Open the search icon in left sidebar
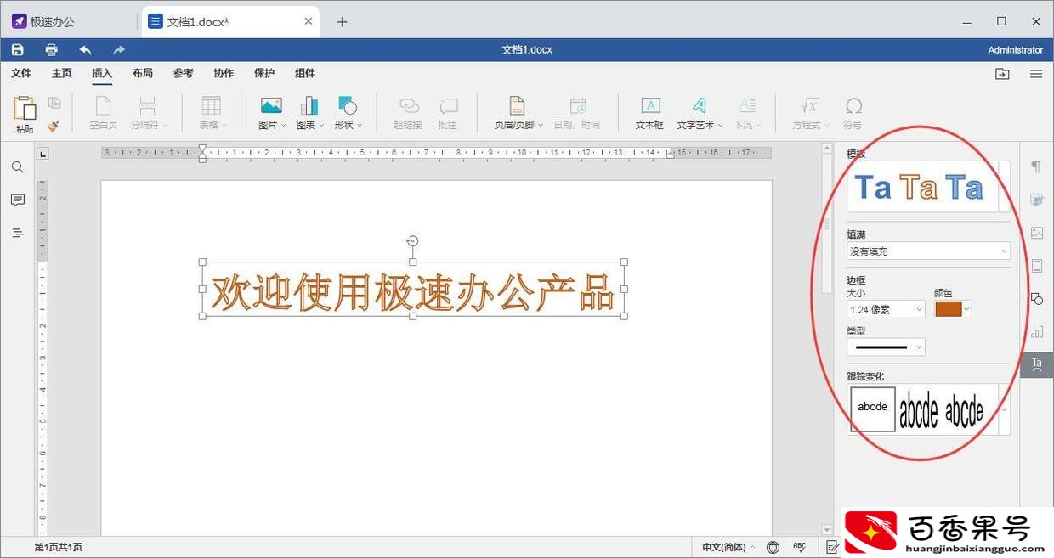Image resolution: width=1054 pixels, height=558 pixels. point(17,167)
